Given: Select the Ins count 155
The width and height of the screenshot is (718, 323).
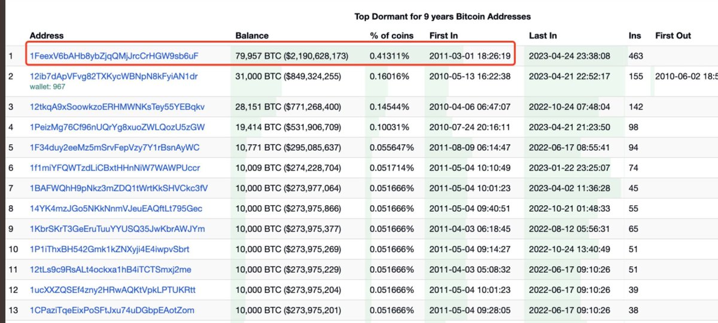Looking at the screenshot, I should pos(636,76).
